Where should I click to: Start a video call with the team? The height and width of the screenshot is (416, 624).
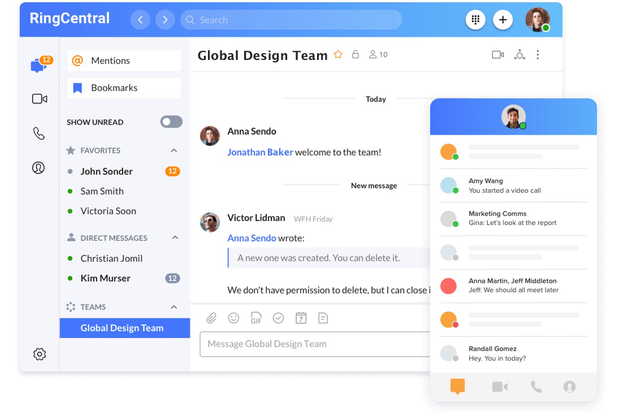point(498,55)
